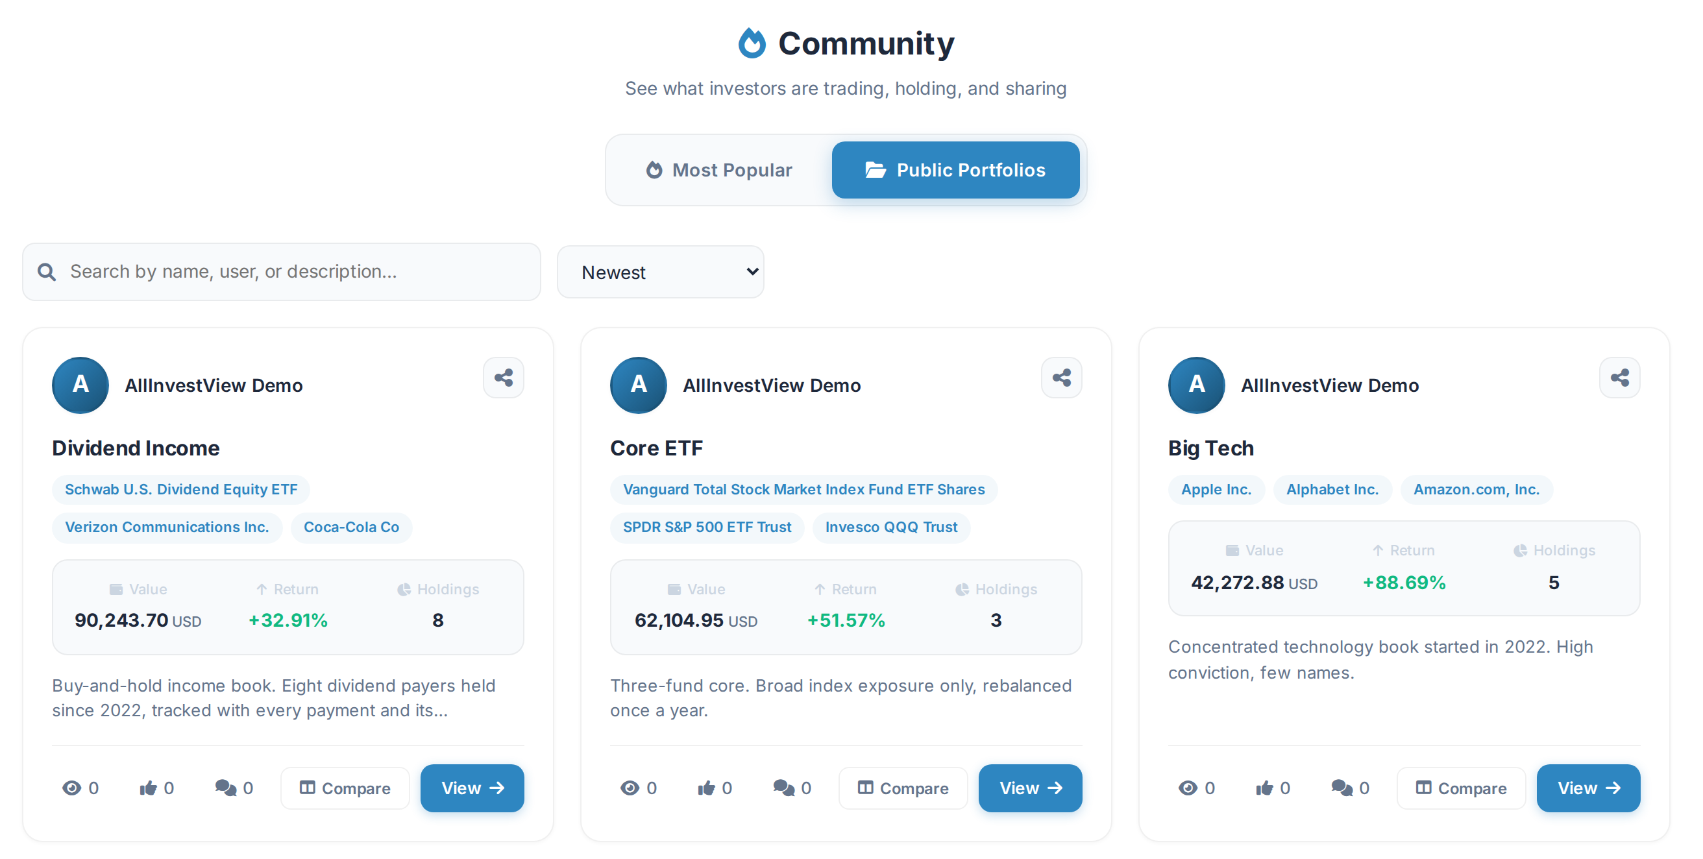Compare the Core ETF portfolio

pyautogui.click(x=903, y=788)
